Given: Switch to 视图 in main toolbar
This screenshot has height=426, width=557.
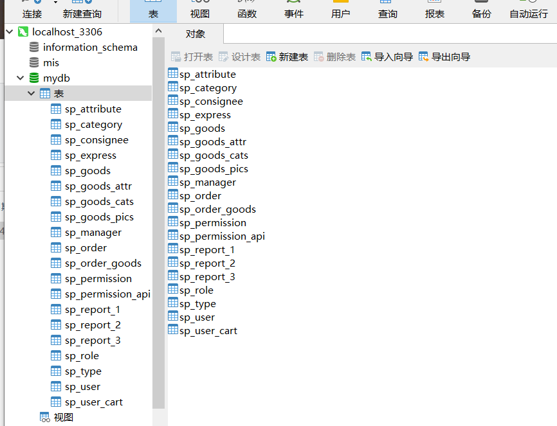Looking at the screenshot, I should [200, 11].
